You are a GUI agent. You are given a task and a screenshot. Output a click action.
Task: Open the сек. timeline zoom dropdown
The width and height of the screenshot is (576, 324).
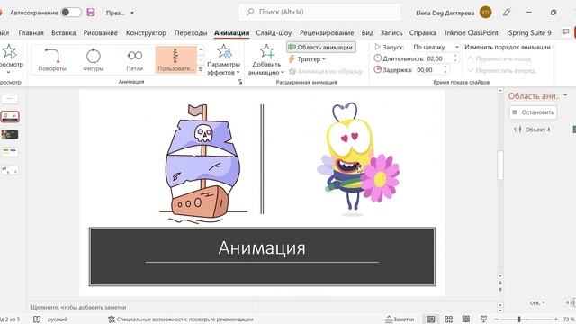pyautogui.click(x=537, y=302)
